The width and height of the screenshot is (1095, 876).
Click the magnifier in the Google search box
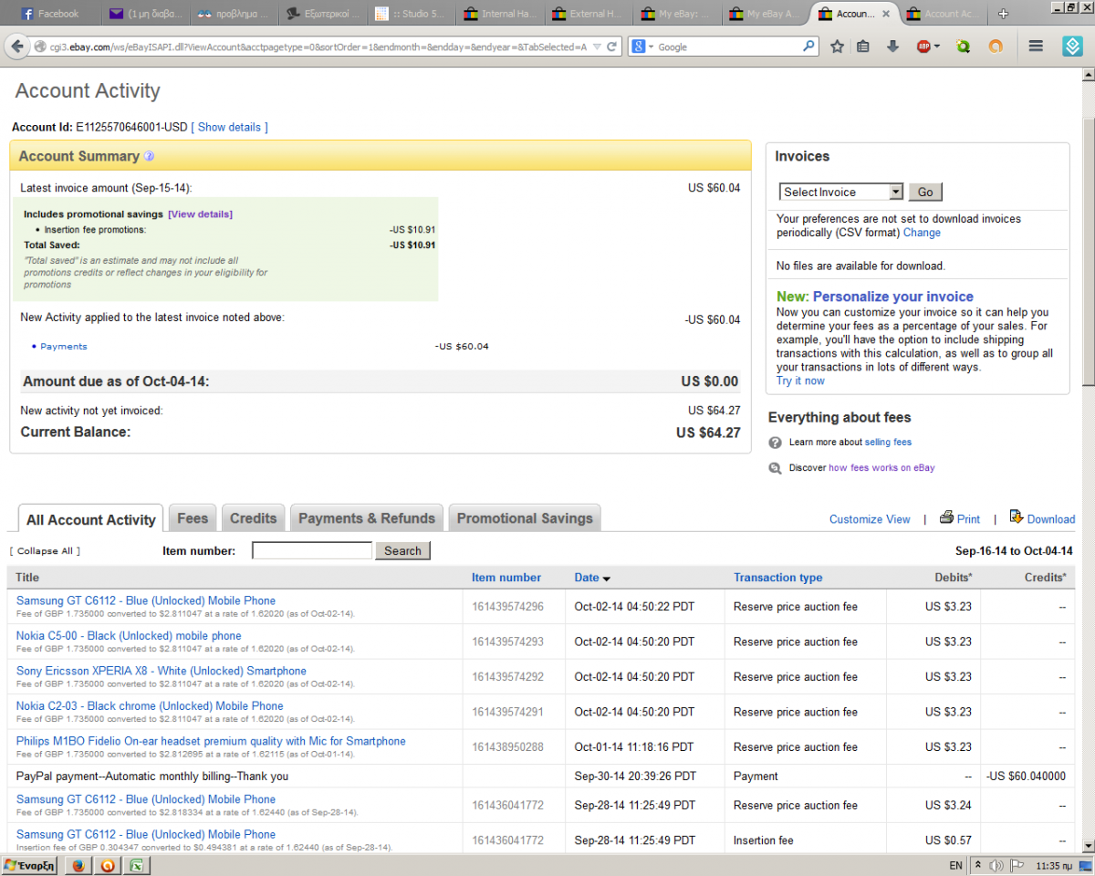(808, 46)
